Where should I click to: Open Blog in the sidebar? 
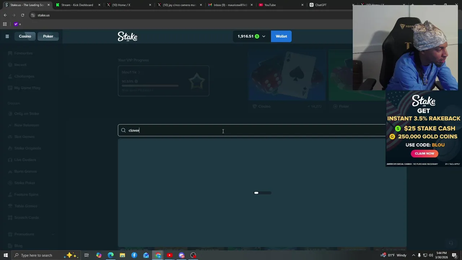18,246
